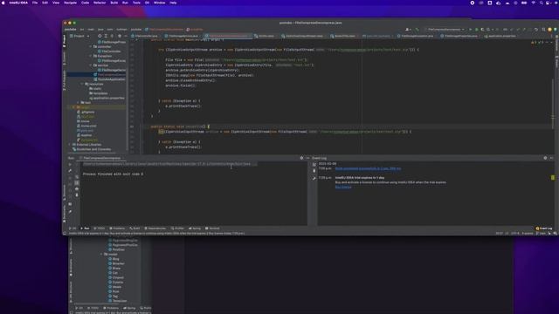
Task: Expand External Libraries node
Action: pyautogui.click(x=70, y=145)
